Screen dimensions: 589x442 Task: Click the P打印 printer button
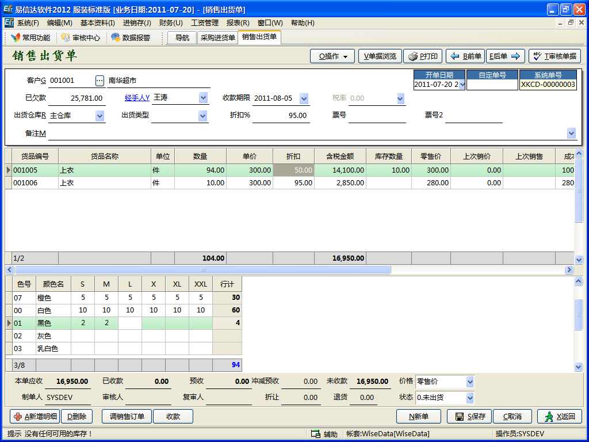pos(423,56)
